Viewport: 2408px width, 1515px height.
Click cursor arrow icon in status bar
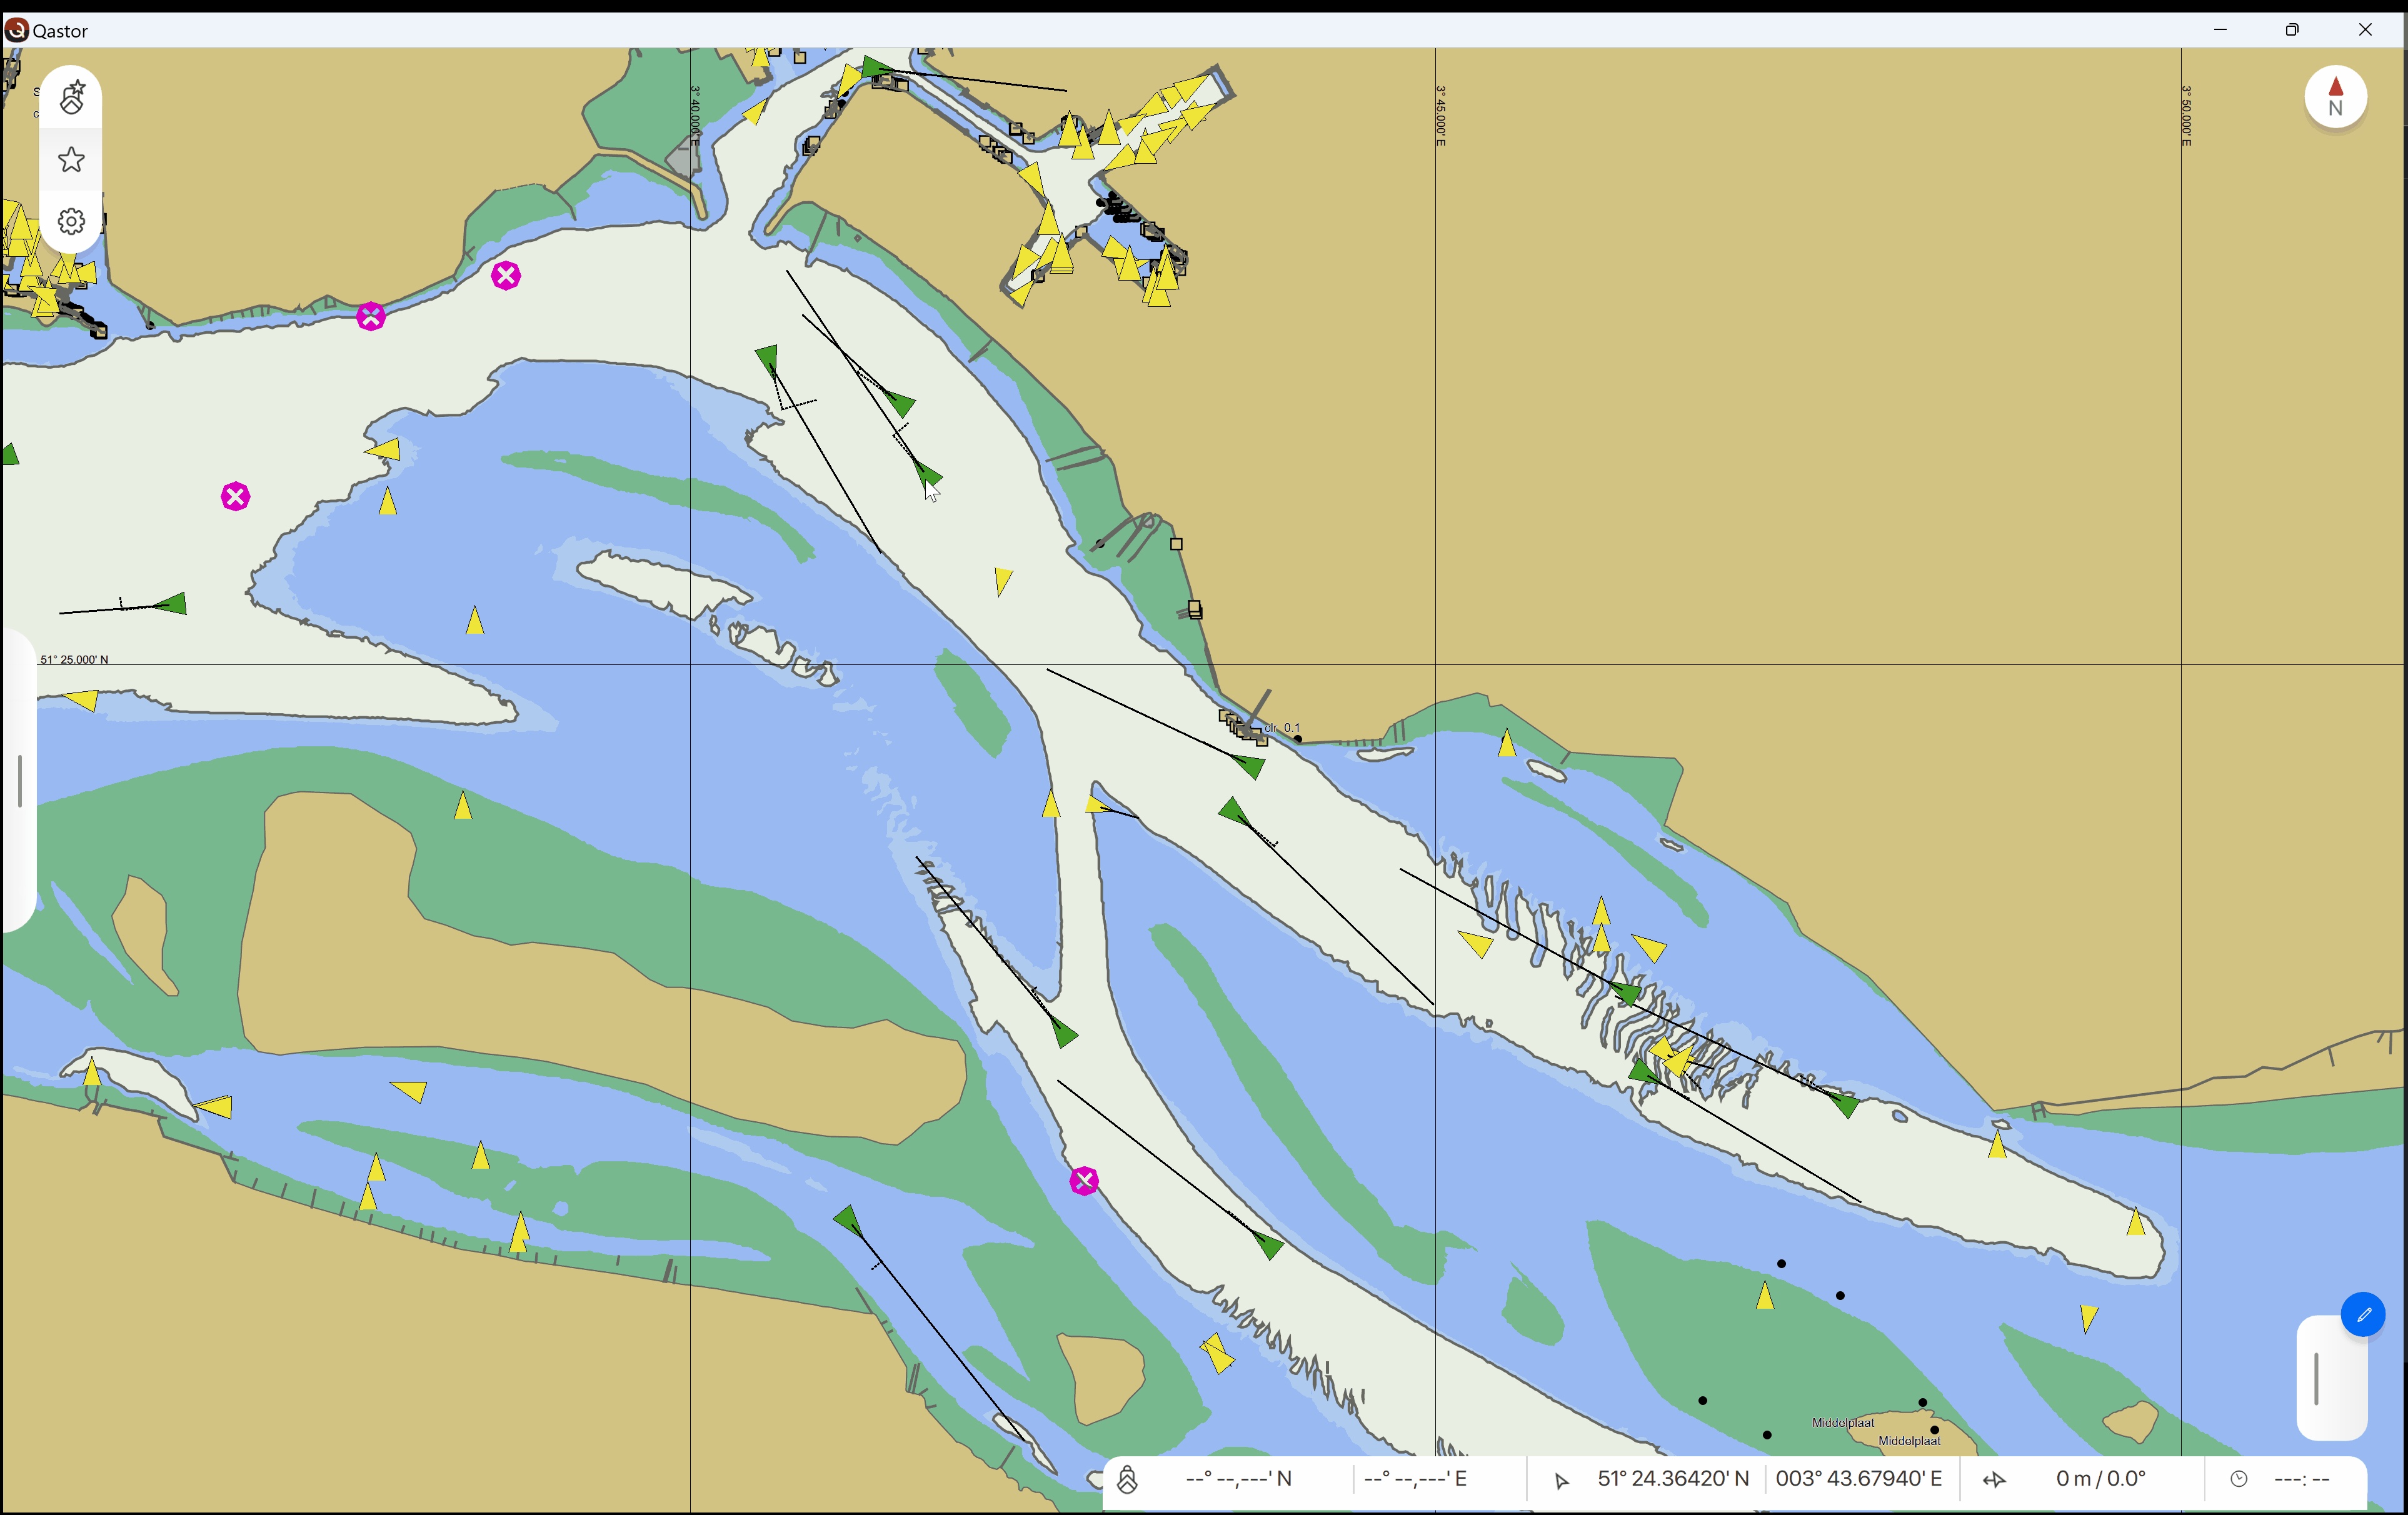pyautogui.click(x=1561, y=1480)
